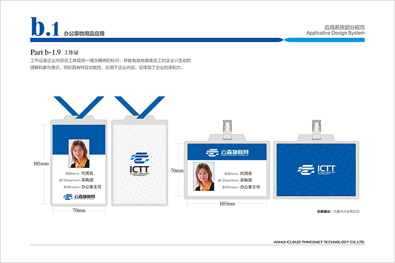Click the large "b.1" section heading

point(45,26)
